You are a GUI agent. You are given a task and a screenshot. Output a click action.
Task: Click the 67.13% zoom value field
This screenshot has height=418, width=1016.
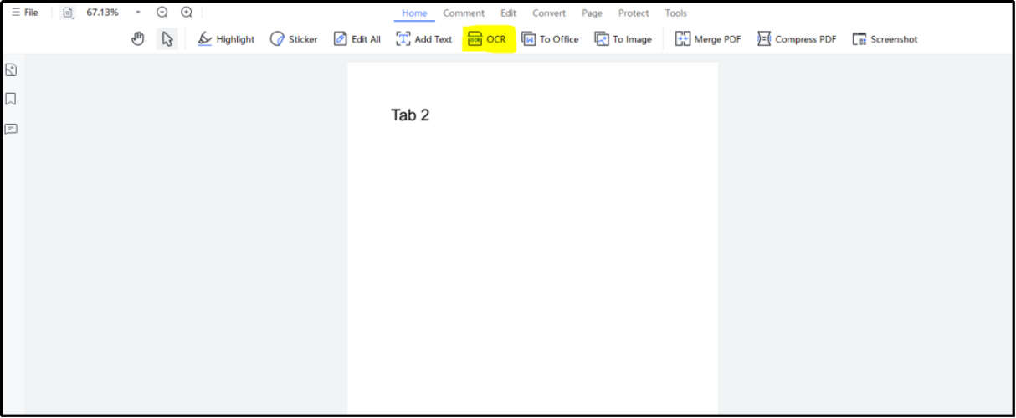click(x=102, y=13)
